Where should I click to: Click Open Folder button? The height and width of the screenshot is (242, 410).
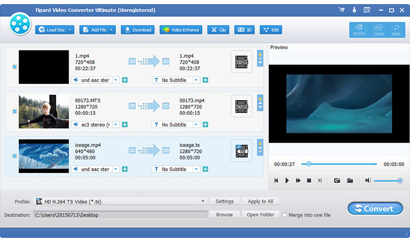click(261, 215)
